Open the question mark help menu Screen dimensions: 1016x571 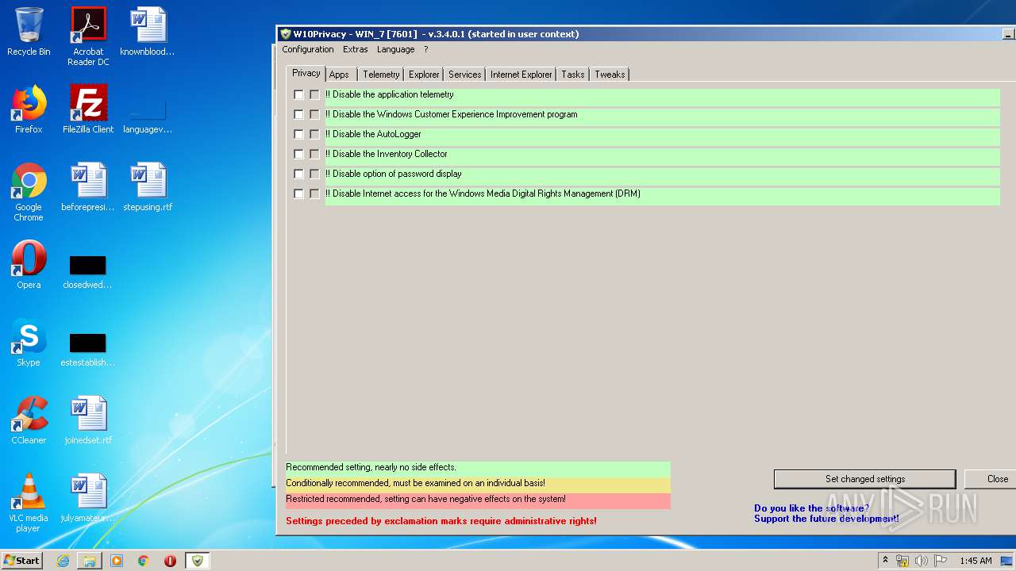click(x=425, y=49)
